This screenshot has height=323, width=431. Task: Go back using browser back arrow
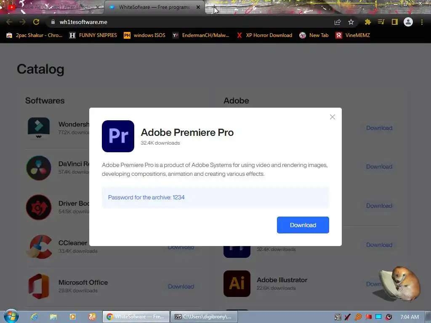(x=9, y=22)
